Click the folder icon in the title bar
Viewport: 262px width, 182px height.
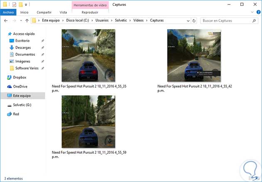(5, 5)
